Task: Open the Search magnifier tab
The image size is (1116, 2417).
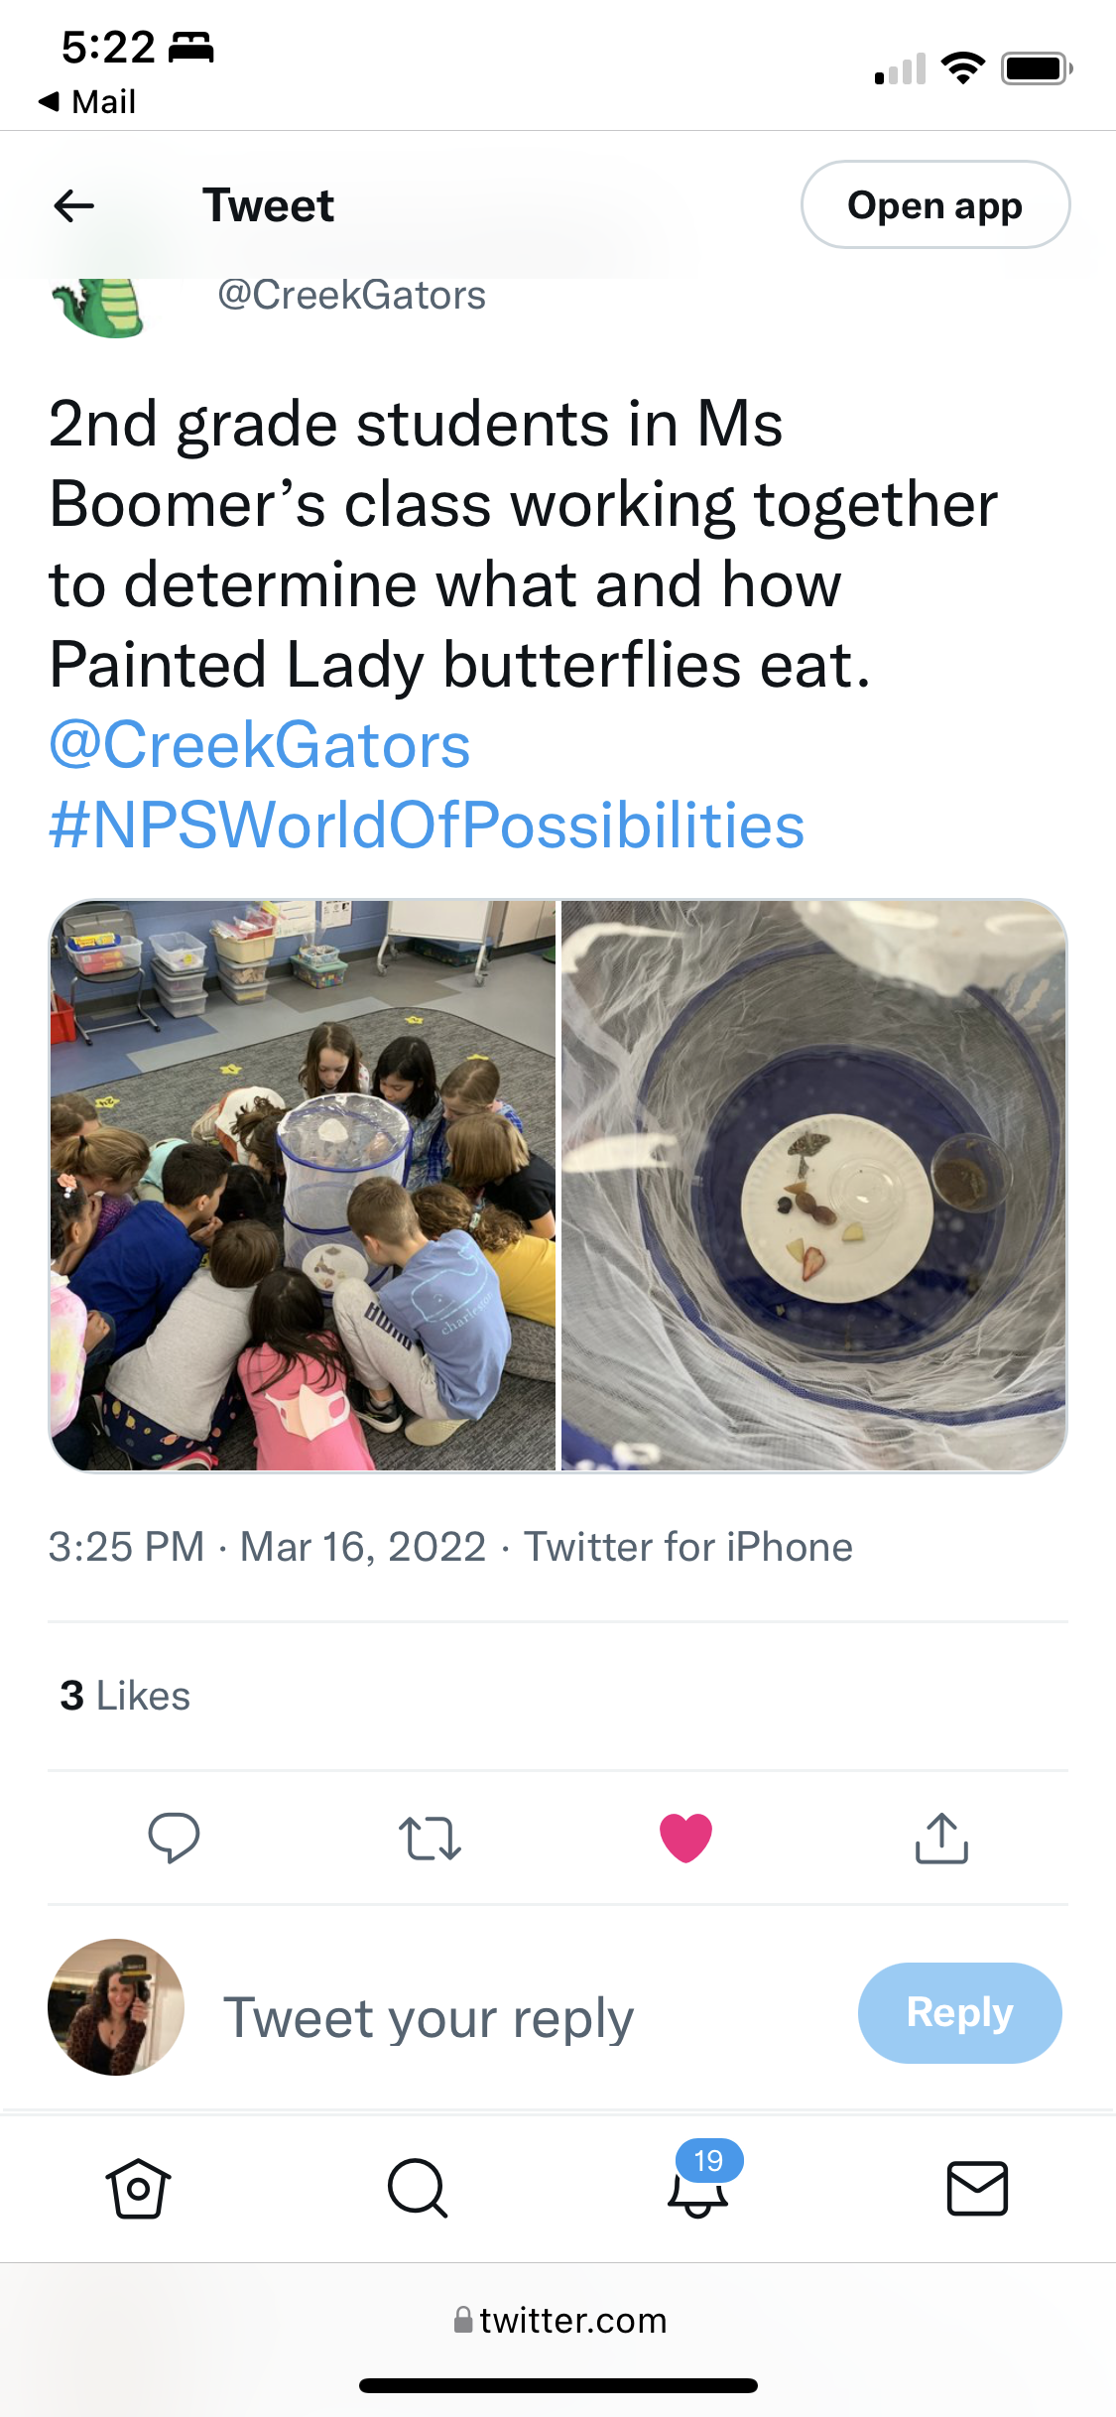Action: pos(418,2187)
